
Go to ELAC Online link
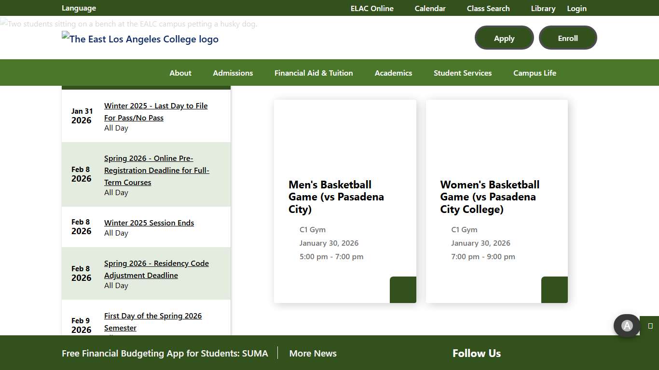tap(372, 8)
